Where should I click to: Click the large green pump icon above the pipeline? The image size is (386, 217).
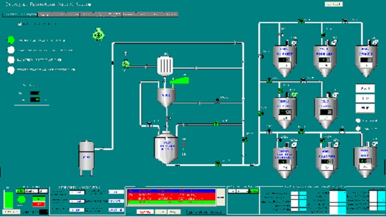[x=99, y=34]
